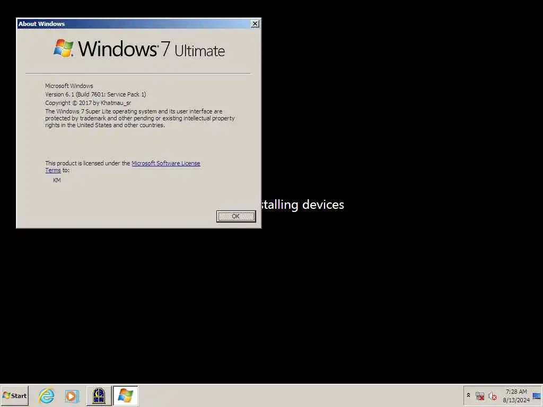Open the Microsoft Software License Terms link
The width and height of the screenshot is (543, 407).
(x=166, y=163)
